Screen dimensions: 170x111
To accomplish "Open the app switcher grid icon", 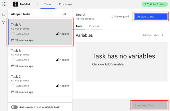I will click(5, 4).
